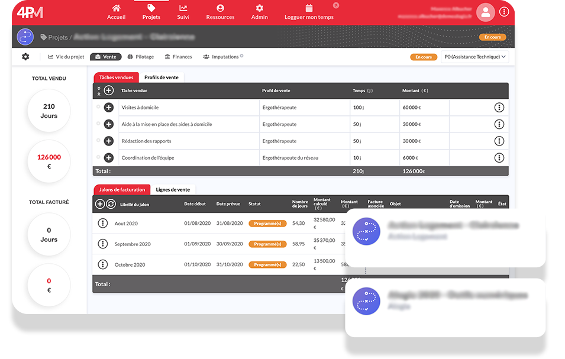This screenshot has width=565, height=359.
Task: Add a new sold task in header
Action: coord(109,90)
